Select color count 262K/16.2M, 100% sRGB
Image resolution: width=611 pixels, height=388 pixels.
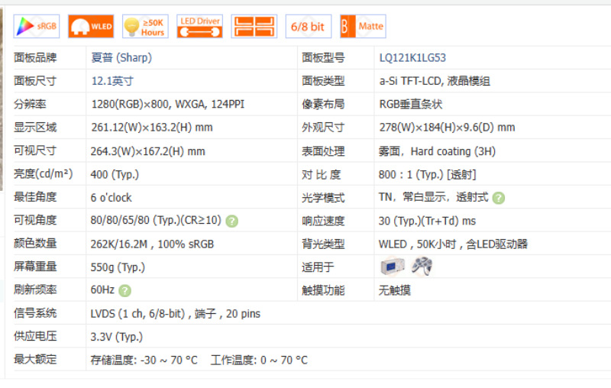(152, 244)
